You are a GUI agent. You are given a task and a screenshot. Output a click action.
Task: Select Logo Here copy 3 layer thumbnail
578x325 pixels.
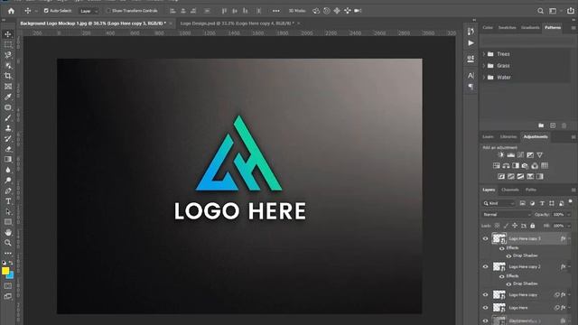(499, 238)
